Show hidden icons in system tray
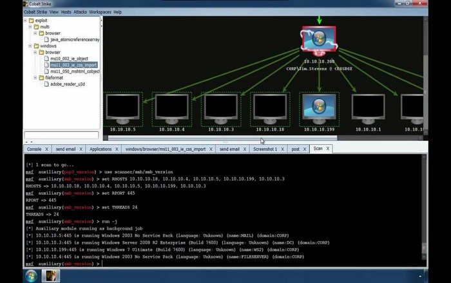 point(420,276)
